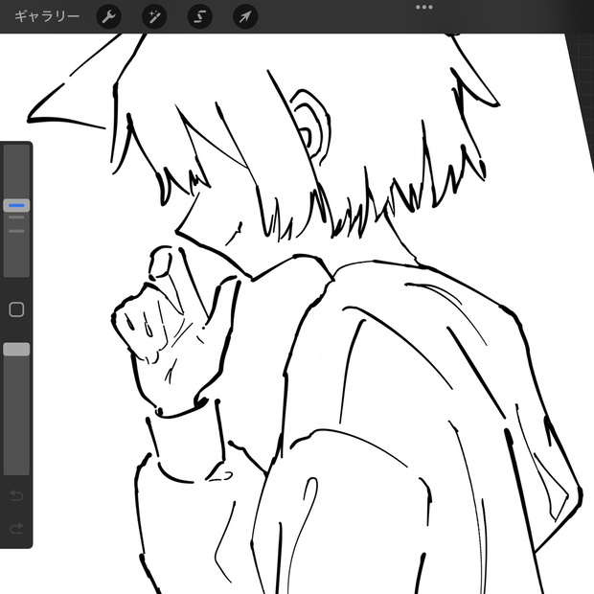Activate the Selection S-ribbon tool
Screen dimensions: 594x594
tap(199, 16)
